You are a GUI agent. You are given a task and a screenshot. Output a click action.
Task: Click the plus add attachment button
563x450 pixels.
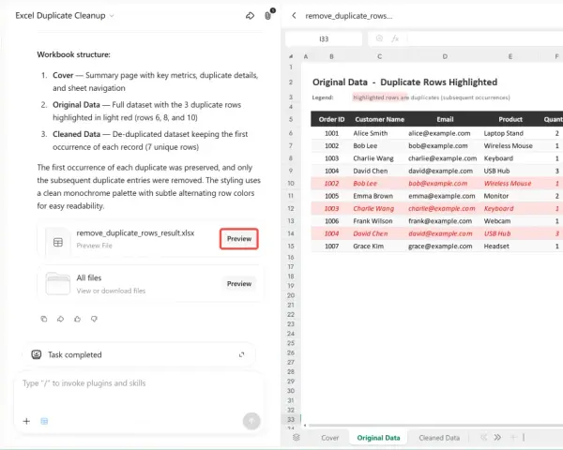point(26,421)
